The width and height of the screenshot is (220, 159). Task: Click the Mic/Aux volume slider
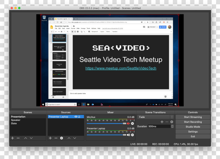(107, 123)
